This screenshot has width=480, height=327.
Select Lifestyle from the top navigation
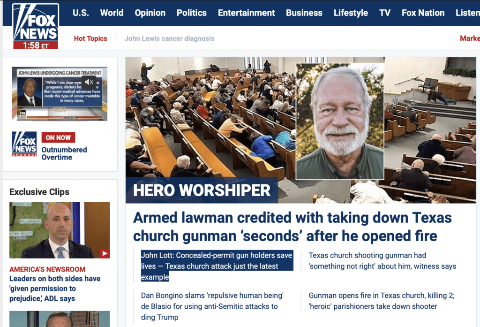pyautogui.click(x=351, y=13)
